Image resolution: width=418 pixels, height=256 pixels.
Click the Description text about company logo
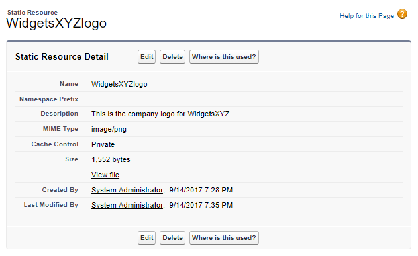160,114
